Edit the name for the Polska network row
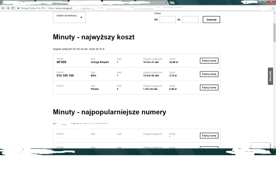Image resolution: width=276 pixels, height=194 pixels. point(209,87)
